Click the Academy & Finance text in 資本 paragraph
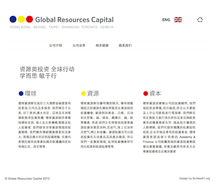Screen dimensions: 219x189 (169, 139)
